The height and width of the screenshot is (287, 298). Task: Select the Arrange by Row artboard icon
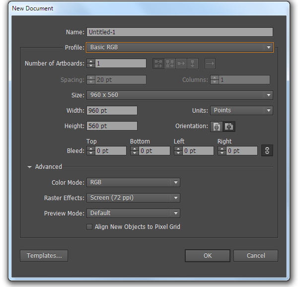181,64
